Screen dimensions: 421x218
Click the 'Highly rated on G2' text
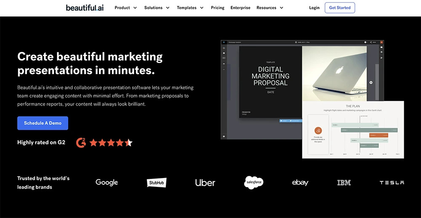(41, 143)
